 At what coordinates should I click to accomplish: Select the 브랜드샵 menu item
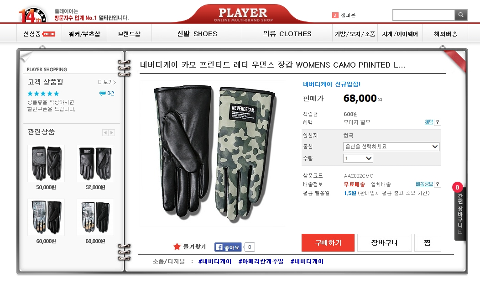tap(129, 34)
